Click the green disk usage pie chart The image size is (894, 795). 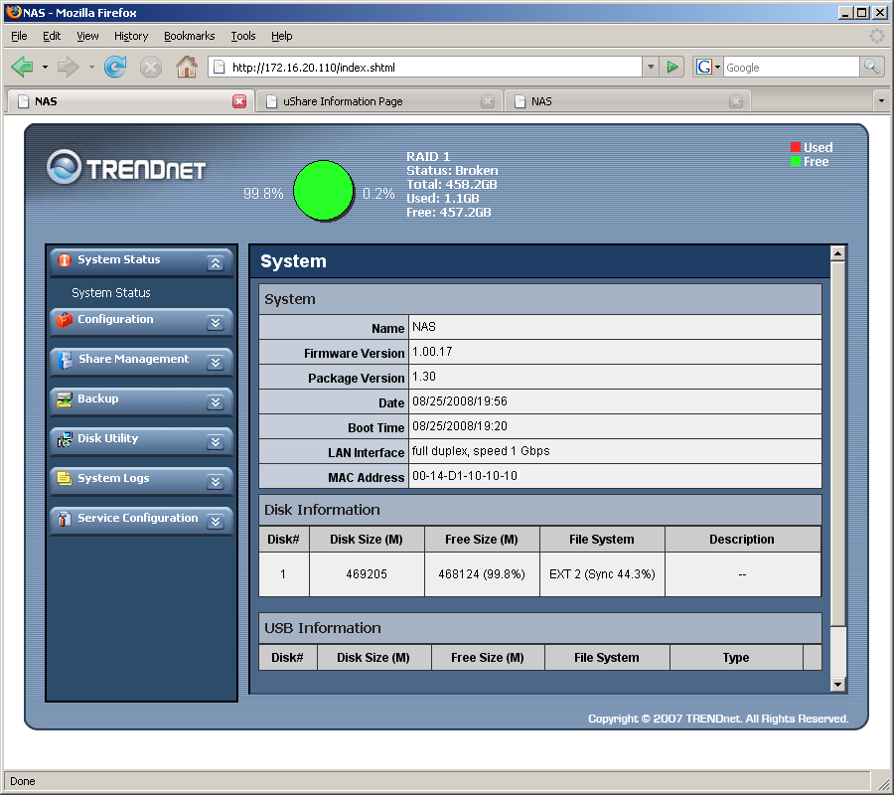(323, 191)
